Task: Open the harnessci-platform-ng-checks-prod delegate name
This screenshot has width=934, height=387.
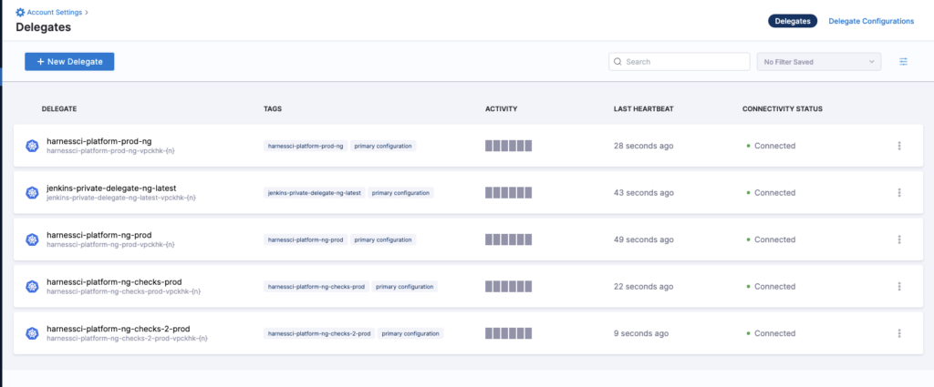Action: tap(114, 281)
